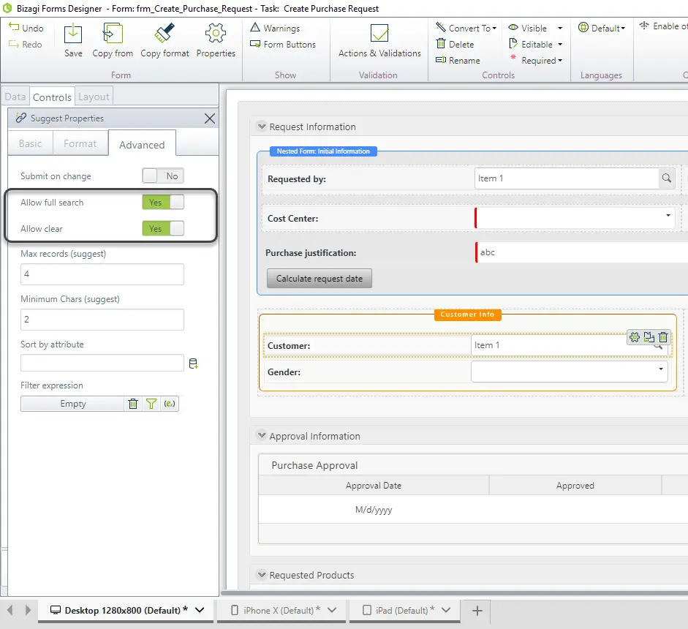Open Visible dropdown arrow
The width and height of the screenshot is (688, 629).
pyautogui.click(x=560, y=28)
